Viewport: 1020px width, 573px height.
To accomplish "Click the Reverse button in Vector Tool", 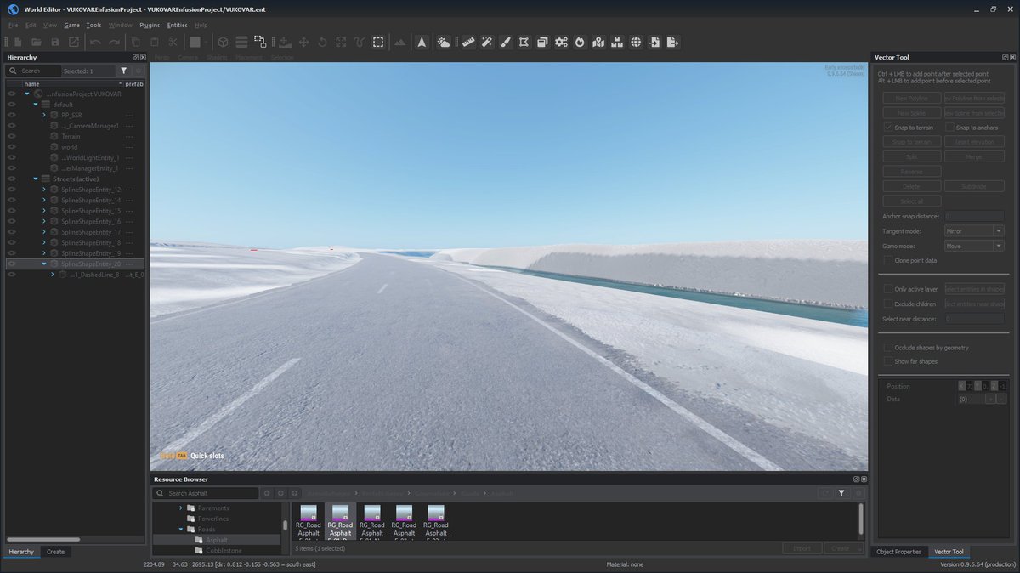I will 911,171.
